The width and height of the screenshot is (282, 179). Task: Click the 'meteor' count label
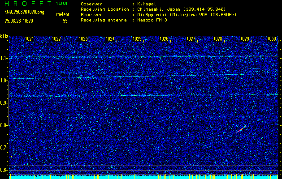click(x=63, y=14)
